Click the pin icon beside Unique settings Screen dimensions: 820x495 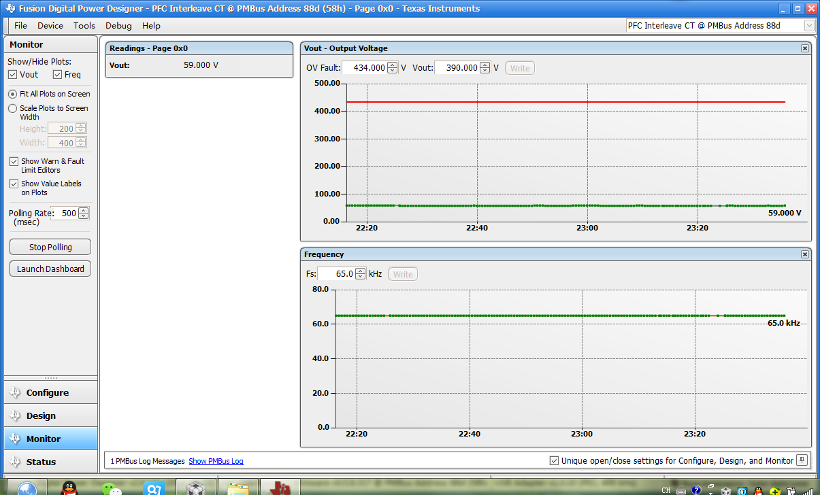(x=802, y=460)
